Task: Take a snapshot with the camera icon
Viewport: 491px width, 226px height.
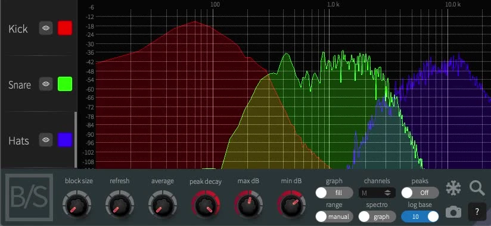Action: pyautogui.click(x=453, y=212)
